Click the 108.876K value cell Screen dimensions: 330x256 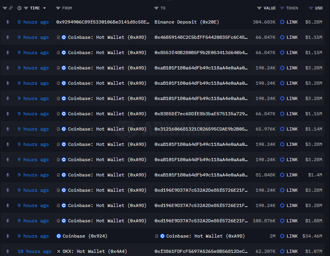click(264, 221)
